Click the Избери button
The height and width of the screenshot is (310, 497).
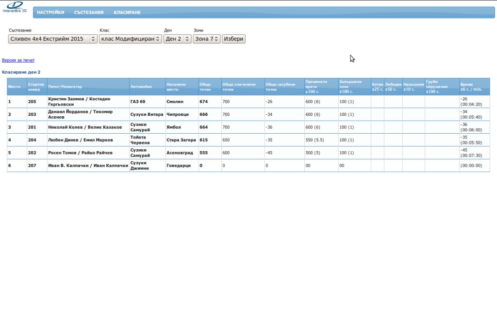click(233, 39)
